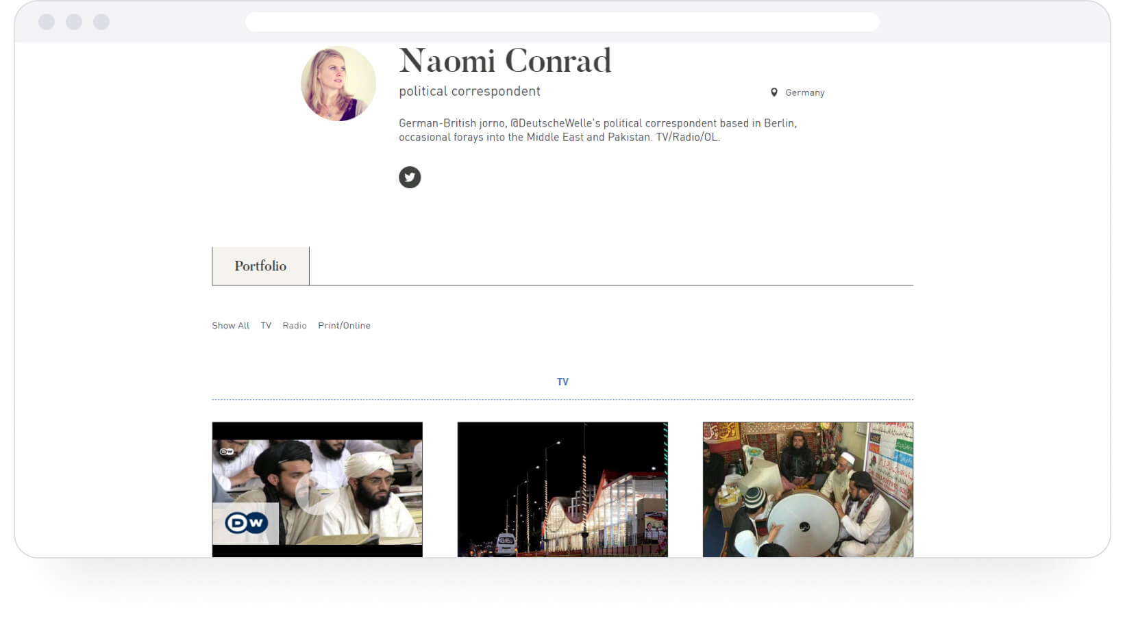The height and width of the screenshot is (627, 1125).
Task: Click Naomi Conrad's round profile photo
Action: [x=338, y=84]
